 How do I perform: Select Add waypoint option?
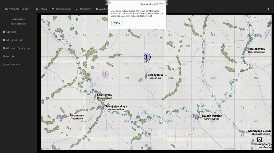pyautogui.click(x=13, y=65)
